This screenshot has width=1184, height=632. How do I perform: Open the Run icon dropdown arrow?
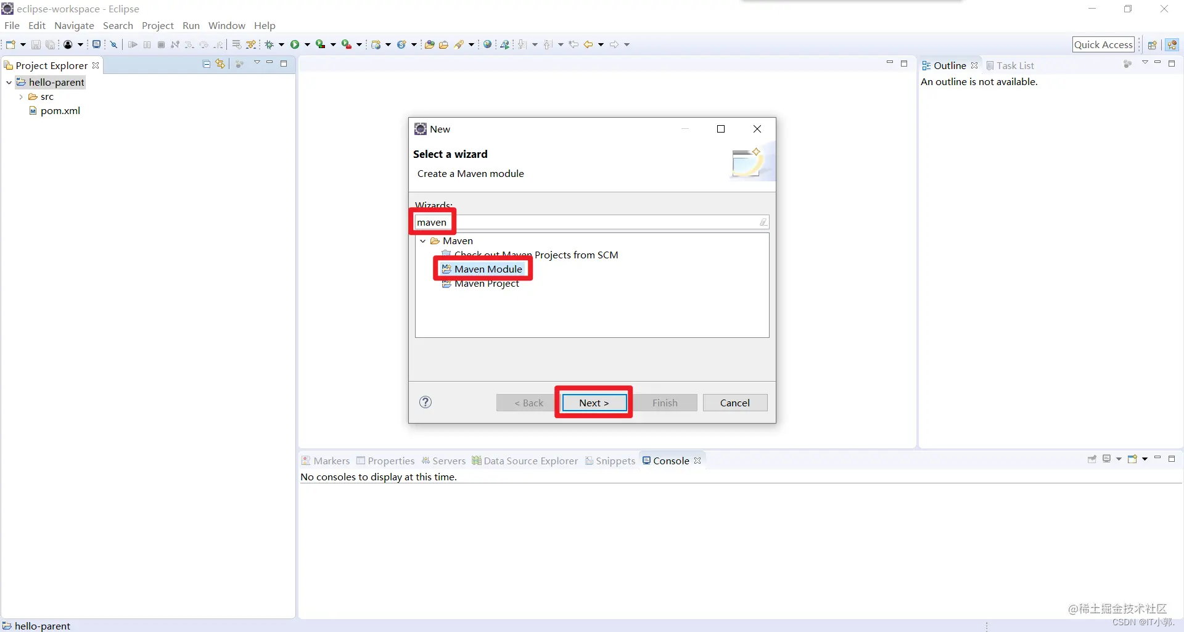pyautogui.click(x=307, y=44)
